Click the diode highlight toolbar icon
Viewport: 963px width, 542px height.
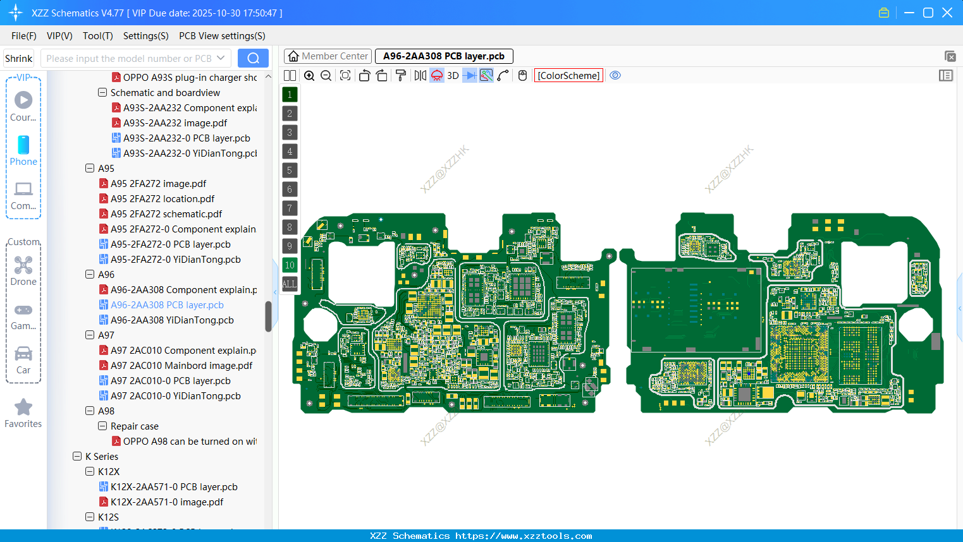(469, 75)
